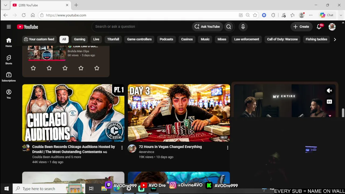Open the Chicago Auditions video thumbnail

click(x=73, y=113)
